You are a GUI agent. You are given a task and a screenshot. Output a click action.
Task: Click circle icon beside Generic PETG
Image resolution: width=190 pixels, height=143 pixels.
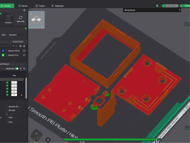point(24,51)
